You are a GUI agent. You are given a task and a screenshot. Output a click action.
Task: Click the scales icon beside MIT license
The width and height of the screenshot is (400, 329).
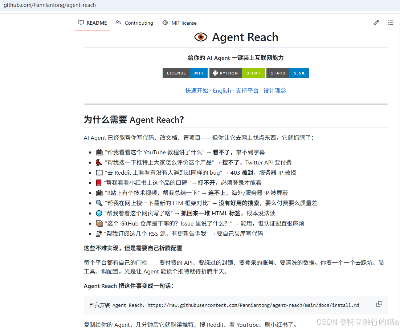coord(165,23)
